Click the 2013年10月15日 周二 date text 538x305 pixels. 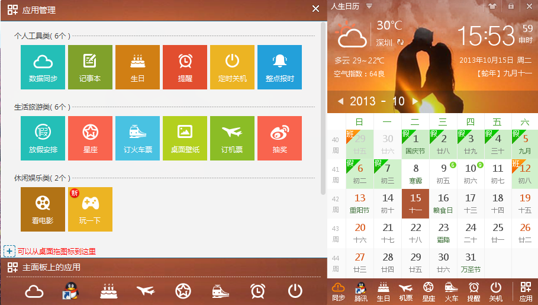tap(495, 60)
